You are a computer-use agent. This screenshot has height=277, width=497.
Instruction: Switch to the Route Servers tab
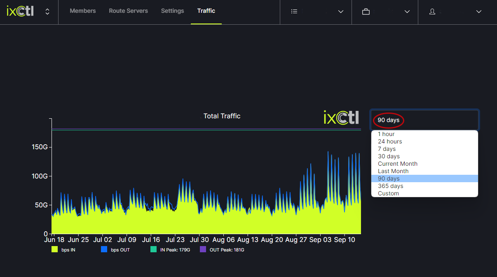[128, 11]
